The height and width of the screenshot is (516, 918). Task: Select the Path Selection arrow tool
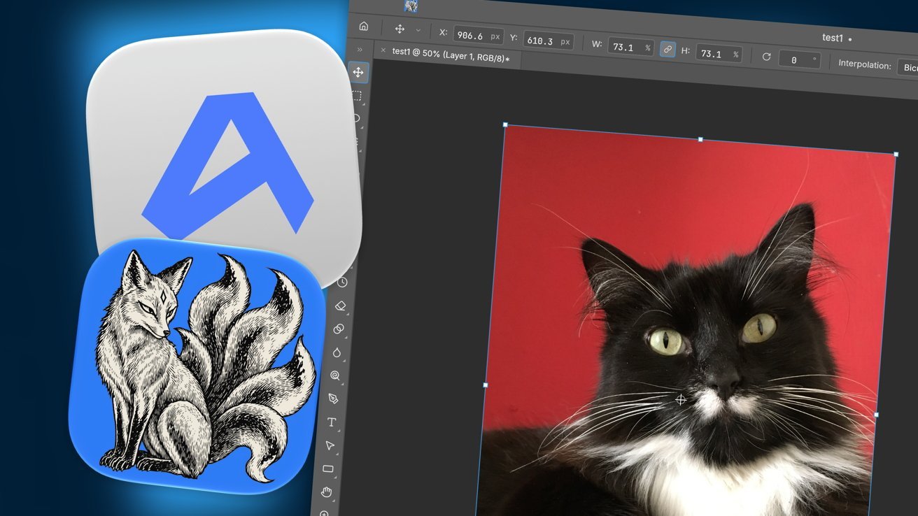(330, 445)
